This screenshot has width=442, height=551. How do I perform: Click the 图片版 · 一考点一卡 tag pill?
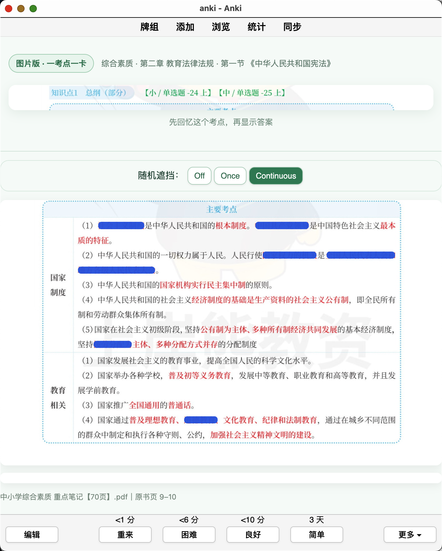click(51, 64)
